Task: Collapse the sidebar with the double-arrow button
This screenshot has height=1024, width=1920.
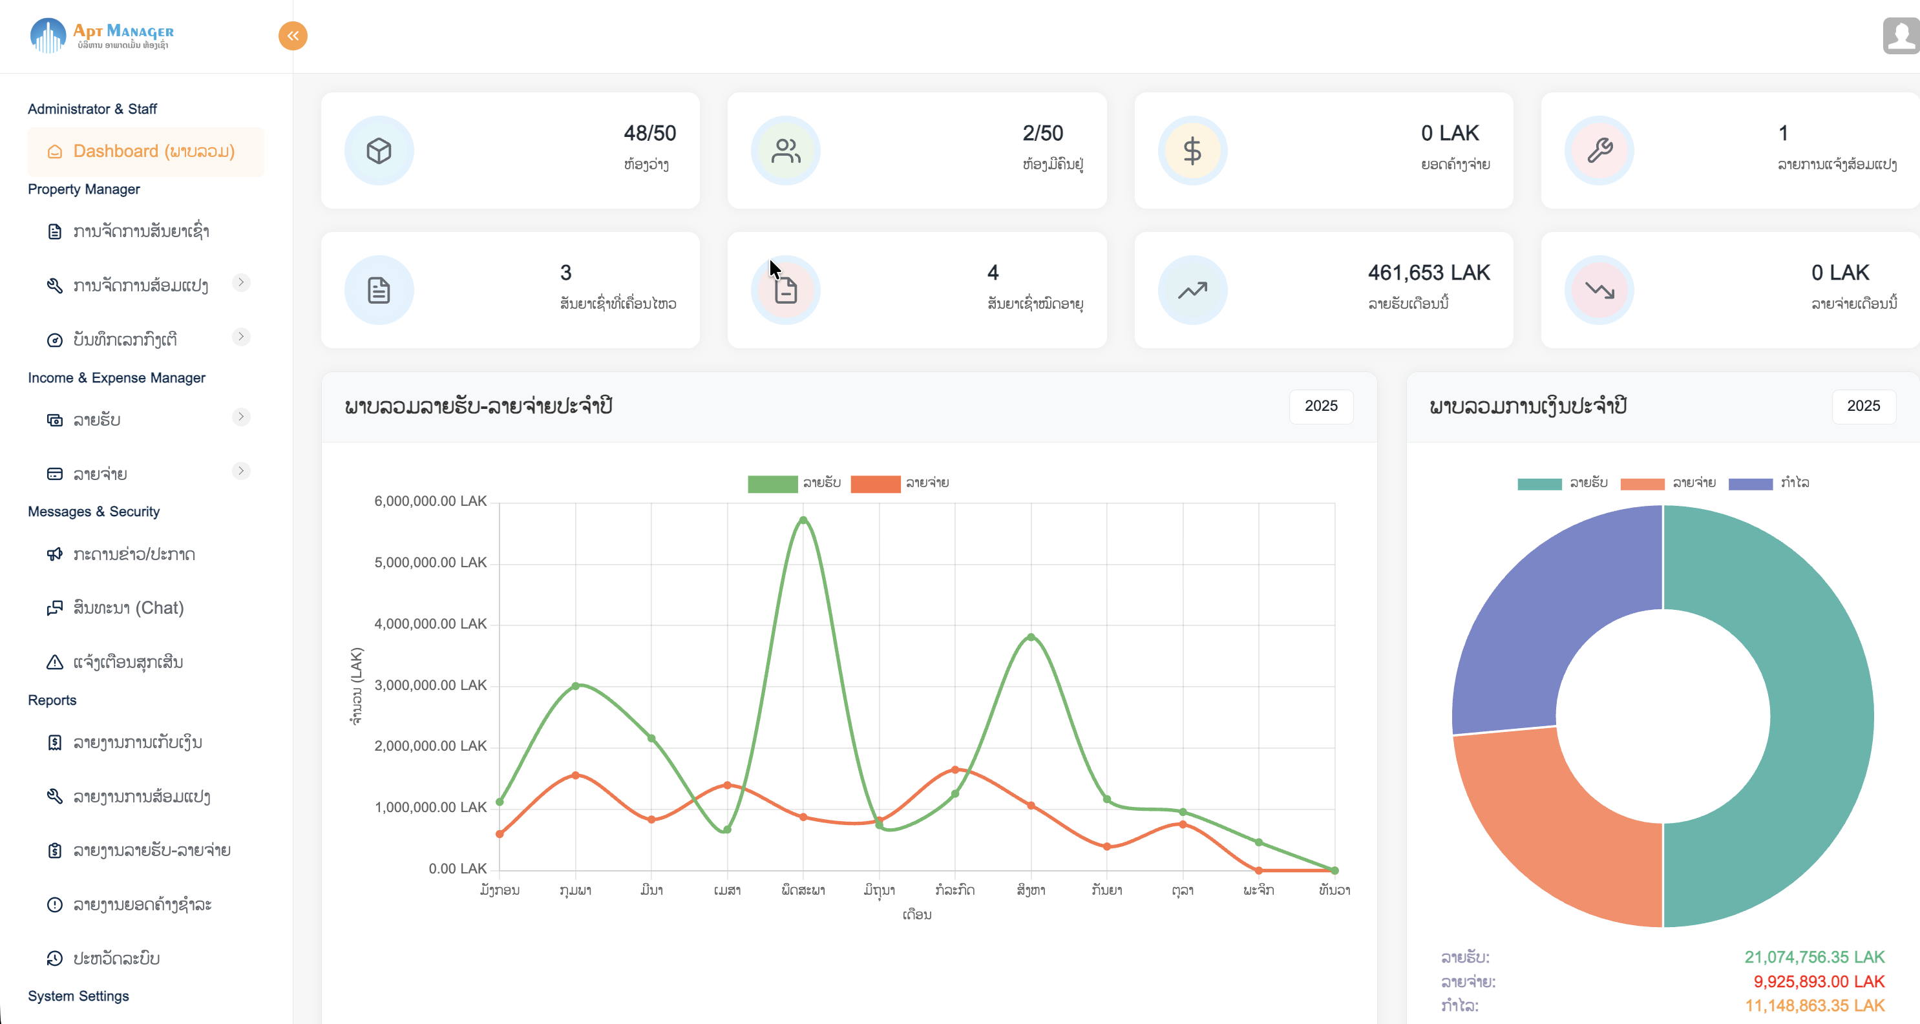Action: [292, 36]
